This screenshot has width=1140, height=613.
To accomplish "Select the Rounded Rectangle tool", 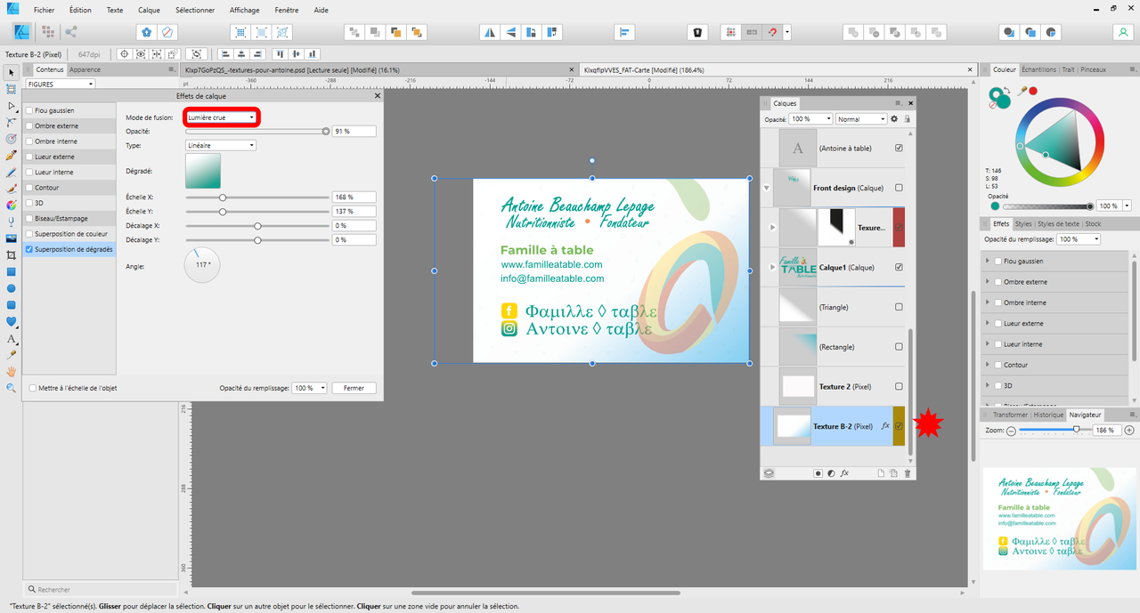I will (12, 305).
